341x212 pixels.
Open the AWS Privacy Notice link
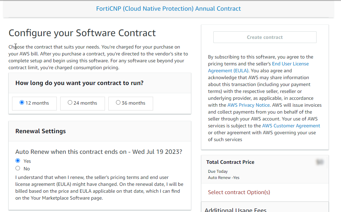coord(248,105)
